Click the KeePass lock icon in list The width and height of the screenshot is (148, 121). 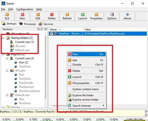(56, 34)
